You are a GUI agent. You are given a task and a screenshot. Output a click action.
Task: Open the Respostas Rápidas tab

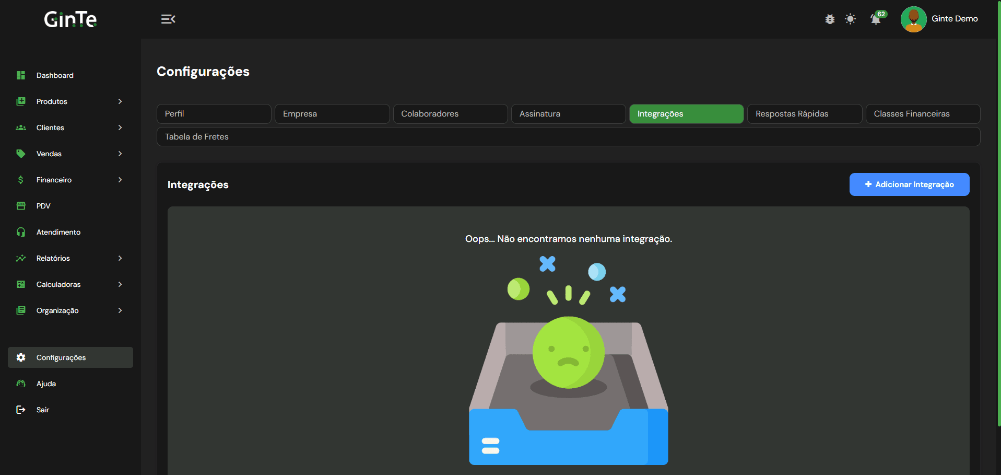pyautogui.click(x=805, y=114)
